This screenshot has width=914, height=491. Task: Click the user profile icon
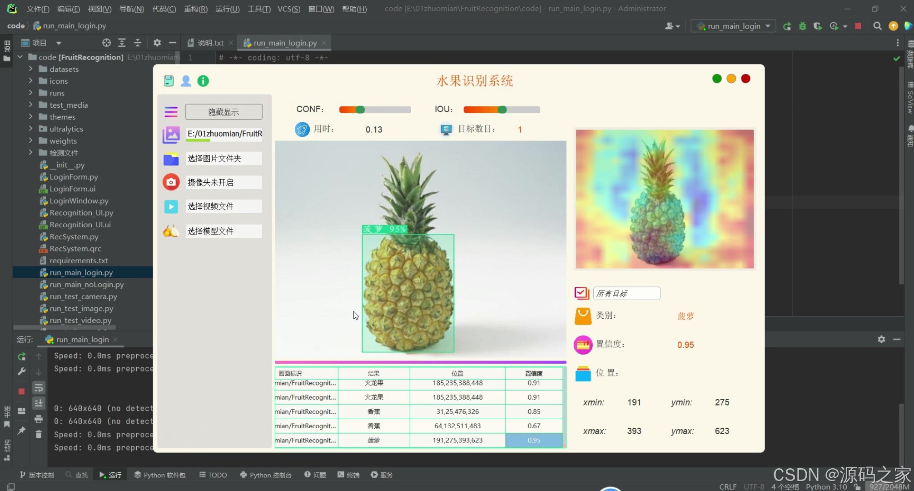pyautogui.click(x=186, y=81)
